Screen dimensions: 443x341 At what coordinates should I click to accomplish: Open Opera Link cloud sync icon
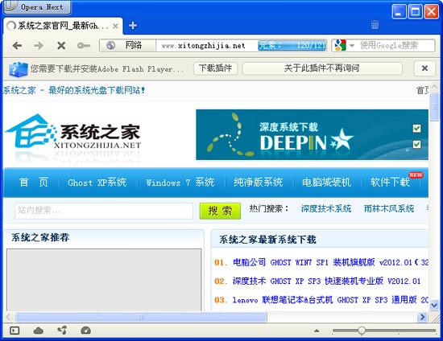(x=39, y=331)
